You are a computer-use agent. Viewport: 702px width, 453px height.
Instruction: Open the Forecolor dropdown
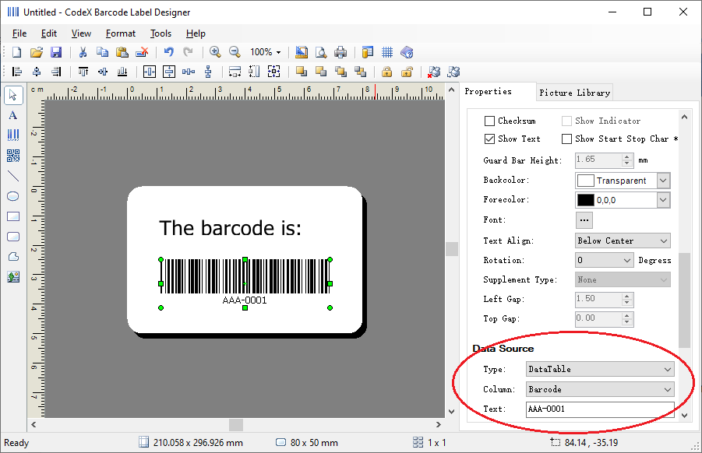[x=663, y=200]
